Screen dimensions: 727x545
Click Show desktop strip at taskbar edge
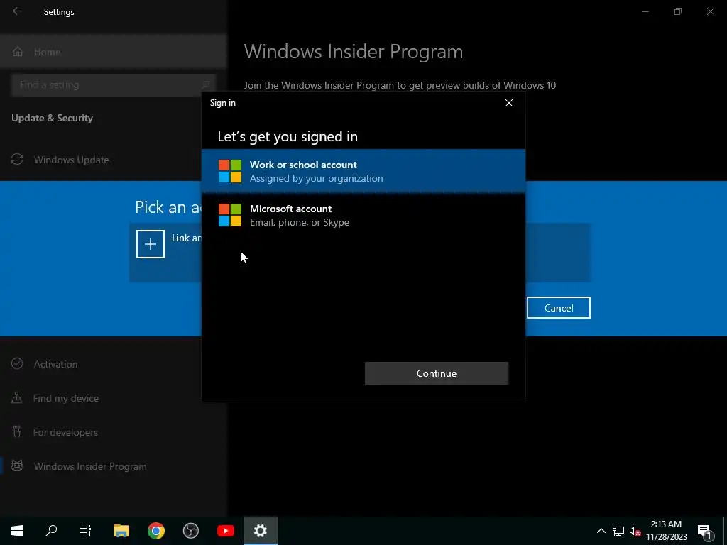click(725, 531)
